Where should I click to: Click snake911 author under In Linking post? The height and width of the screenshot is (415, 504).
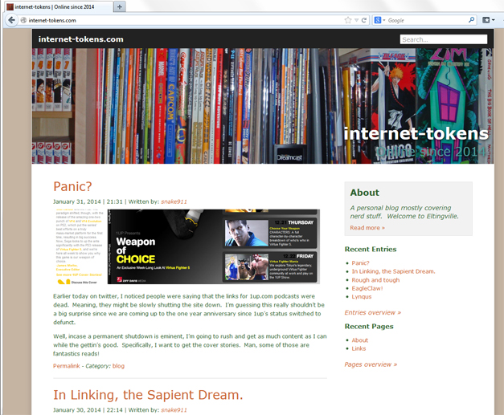174,410
